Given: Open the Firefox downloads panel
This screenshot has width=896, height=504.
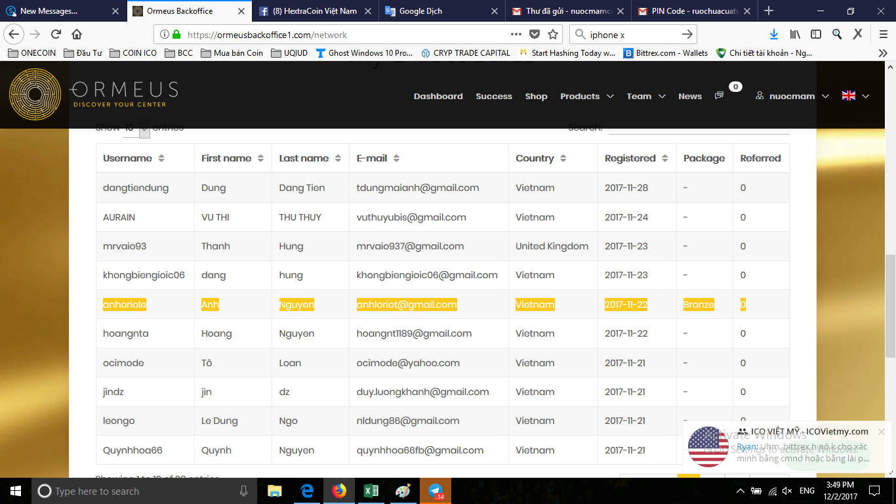Looking at the screenshot, I should [x=774, y=34].
